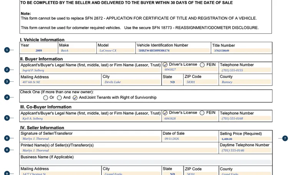Click daytime telephone field (701) 555-0146

coord(245,150)
